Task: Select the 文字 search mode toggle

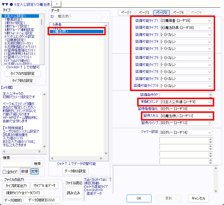Action: pyautogui.click(x=34, y=172)
